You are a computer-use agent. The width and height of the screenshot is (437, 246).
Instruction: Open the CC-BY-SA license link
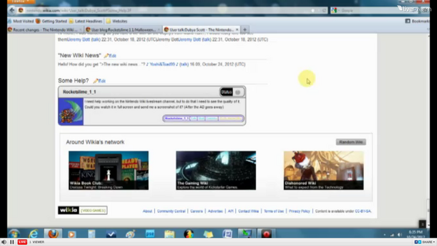coord(363,211)
